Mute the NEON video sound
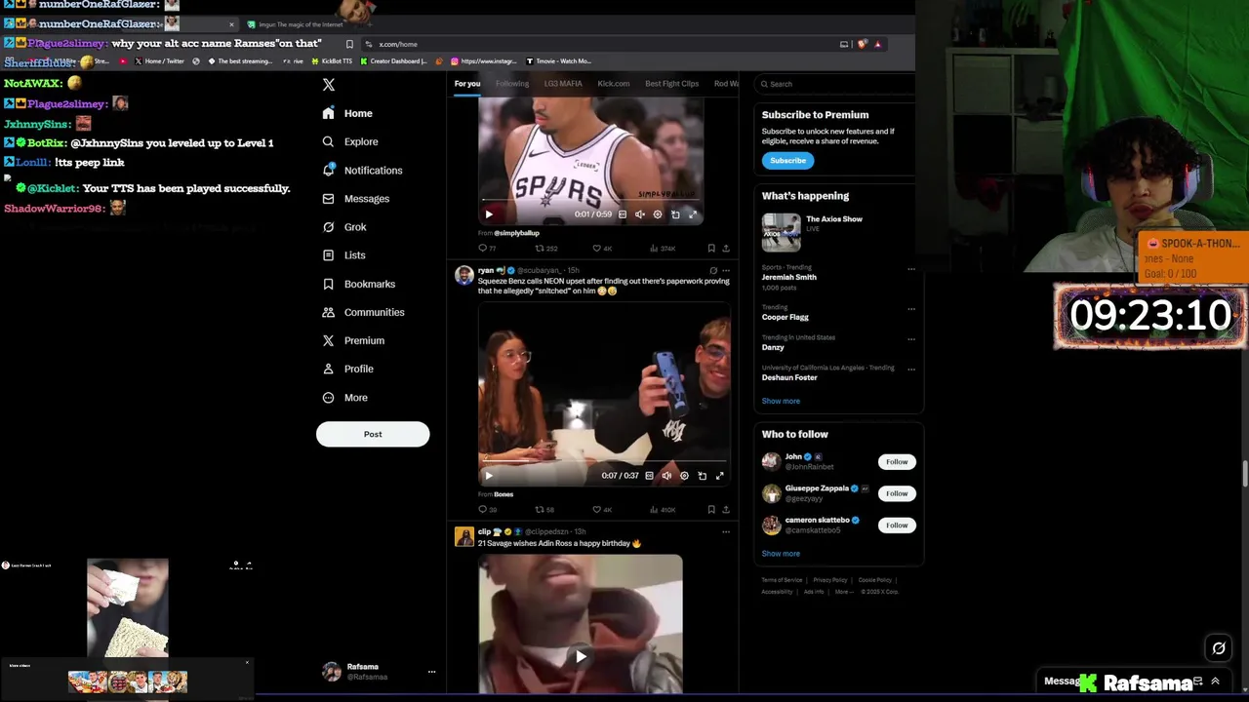The height and width of the screenshot is (702, 1249). point(666,476)
